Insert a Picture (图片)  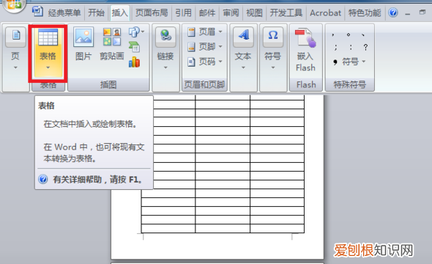[x=83, y=44]
